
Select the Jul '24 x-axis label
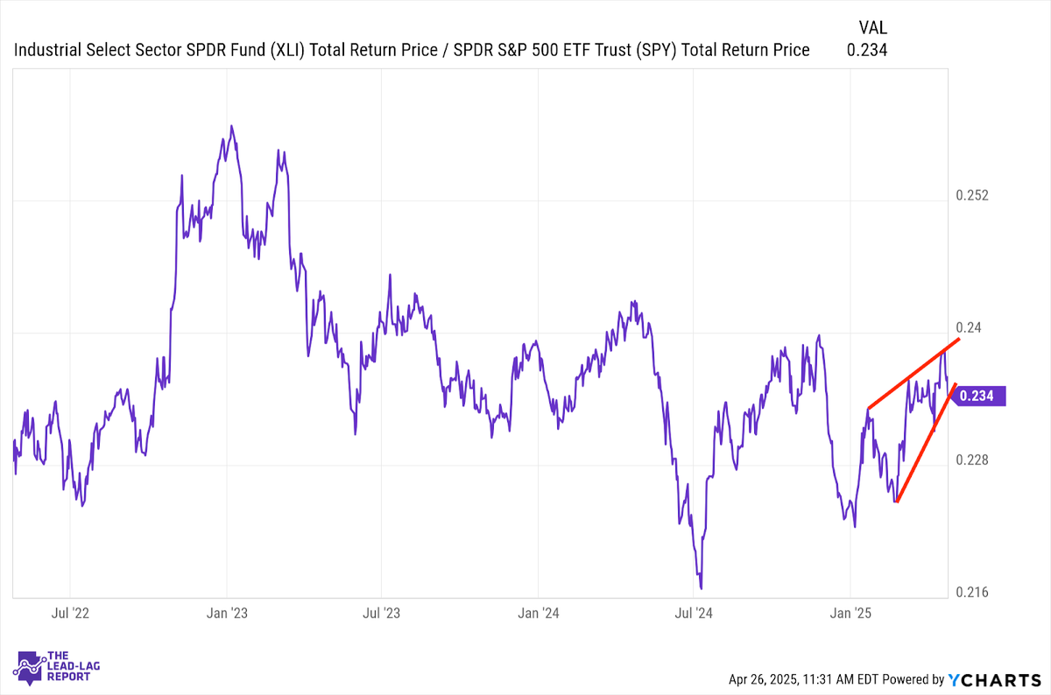click(693, 613)
